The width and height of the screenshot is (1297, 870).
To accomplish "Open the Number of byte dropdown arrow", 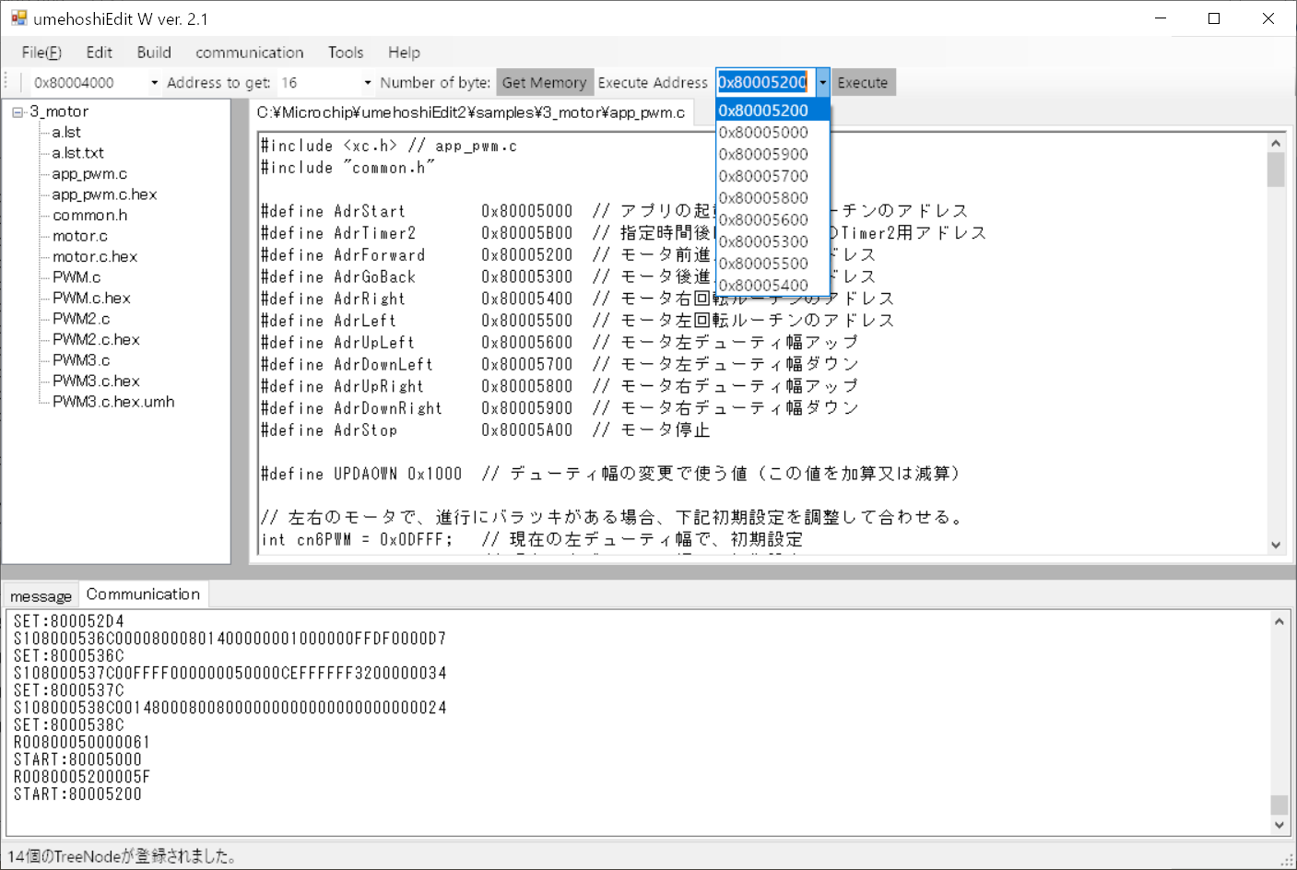I will coord(367,83).
